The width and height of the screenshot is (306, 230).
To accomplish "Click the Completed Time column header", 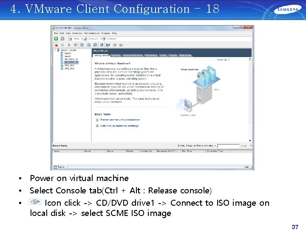I will click(x=218, y=151).
